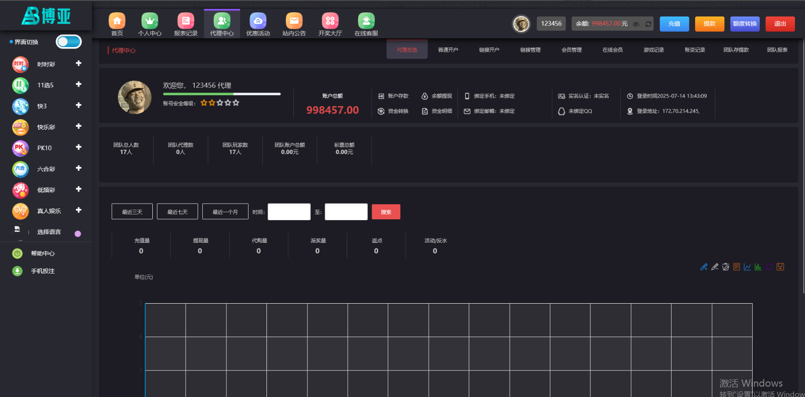Expand the PK10 sidebar category

click(79, 147)
